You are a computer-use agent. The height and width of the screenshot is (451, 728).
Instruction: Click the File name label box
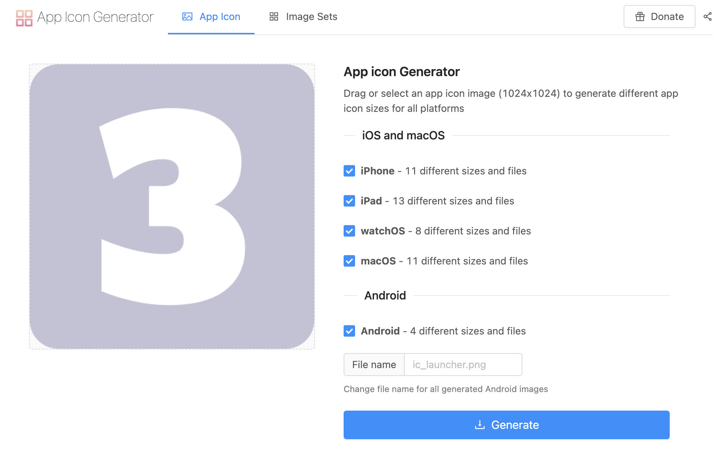[374, 365]
